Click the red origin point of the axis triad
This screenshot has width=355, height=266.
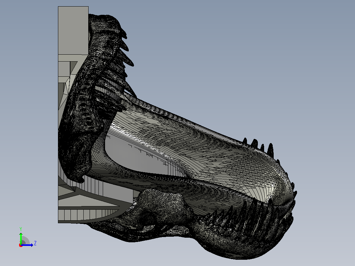coord(21,245)
